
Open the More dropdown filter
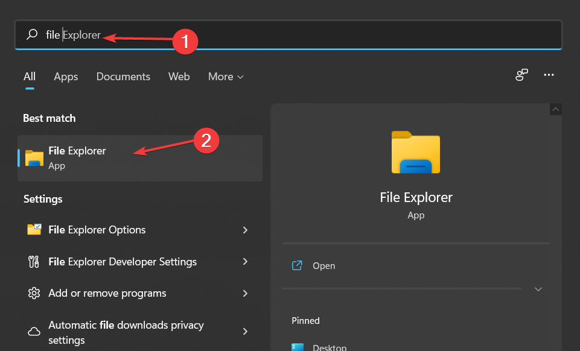coord(226,77)
